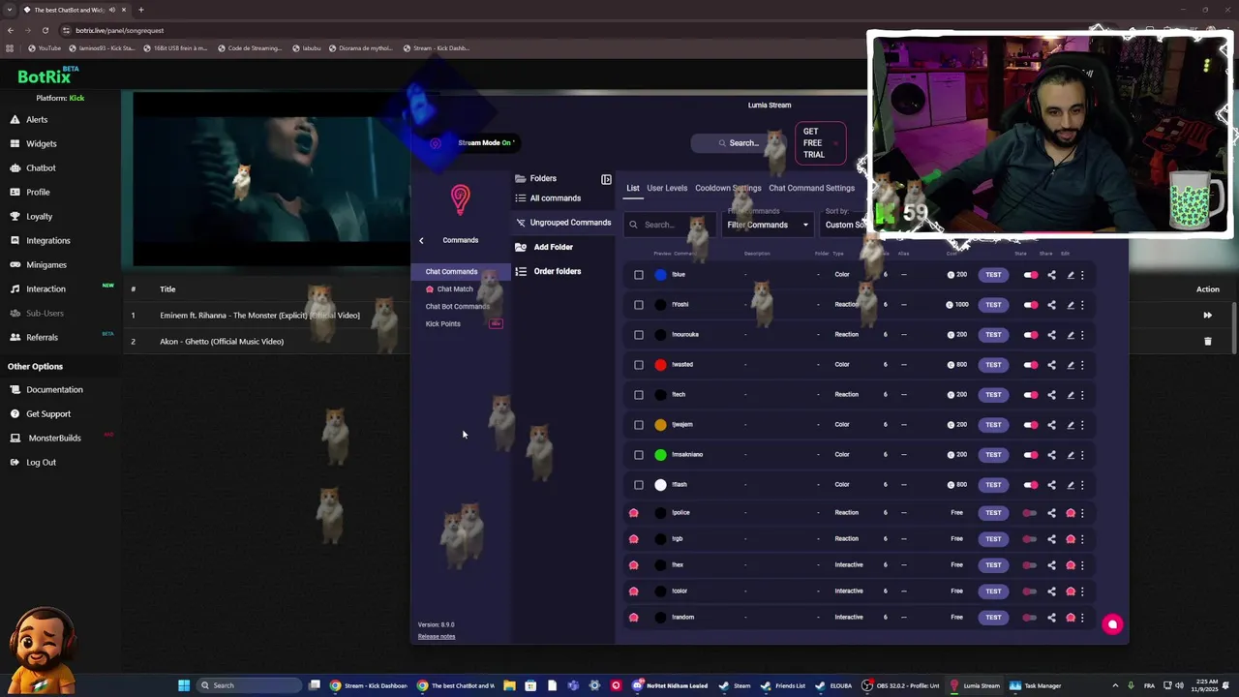1239x697 pixels.
Task: Open Alerts in BotRix sidebar
Action: click(x=37, y=119)
